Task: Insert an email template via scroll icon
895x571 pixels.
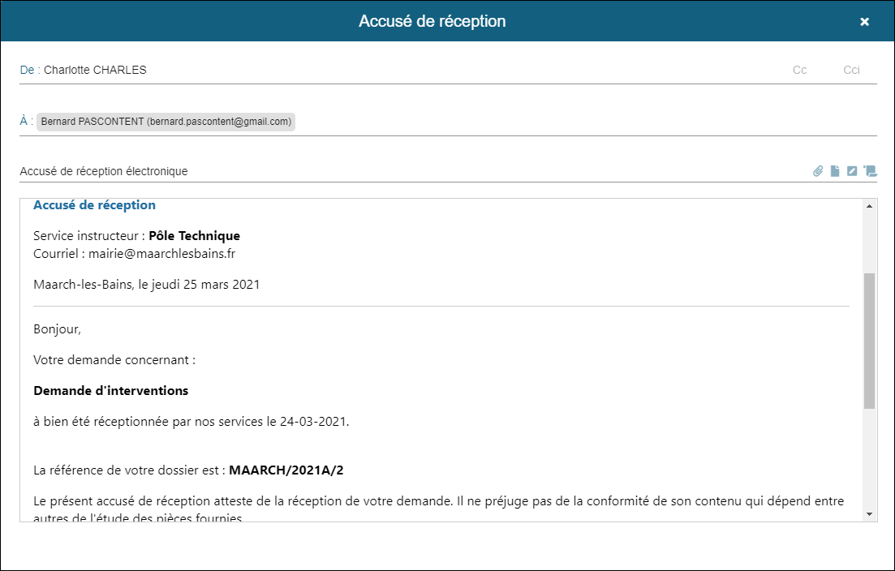Action: [x=871, y=171]
